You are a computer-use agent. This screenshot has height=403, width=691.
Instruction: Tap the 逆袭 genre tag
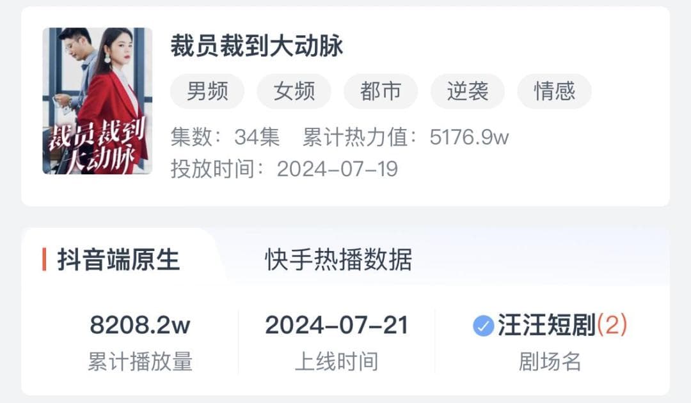(468, 91)
